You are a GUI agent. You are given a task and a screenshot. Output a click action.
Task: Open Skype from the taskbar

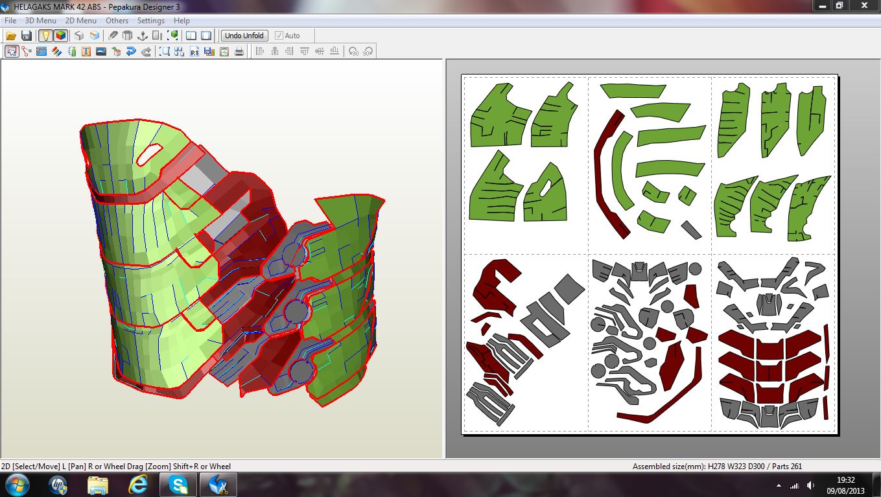click(178, 485)
